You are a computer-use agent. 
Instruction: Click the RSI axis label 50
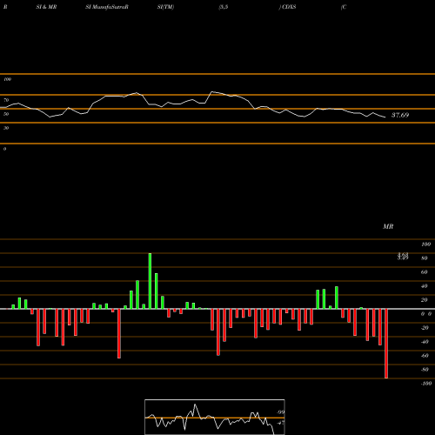coord(6,114)
